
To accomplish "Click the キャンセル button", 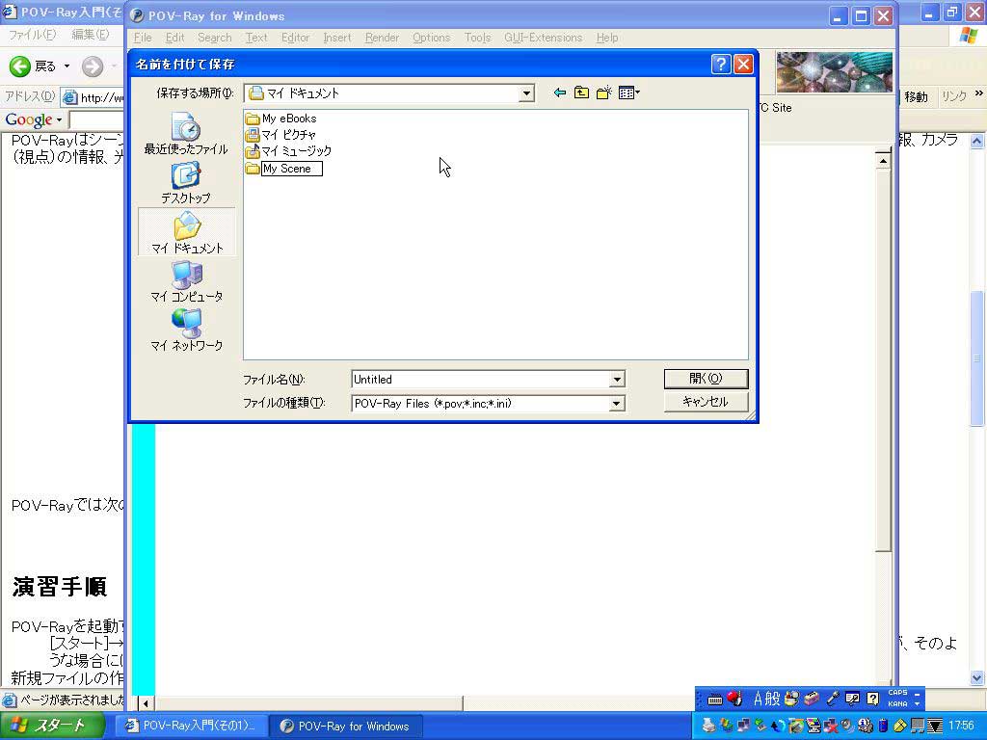I will coord(706,402).
